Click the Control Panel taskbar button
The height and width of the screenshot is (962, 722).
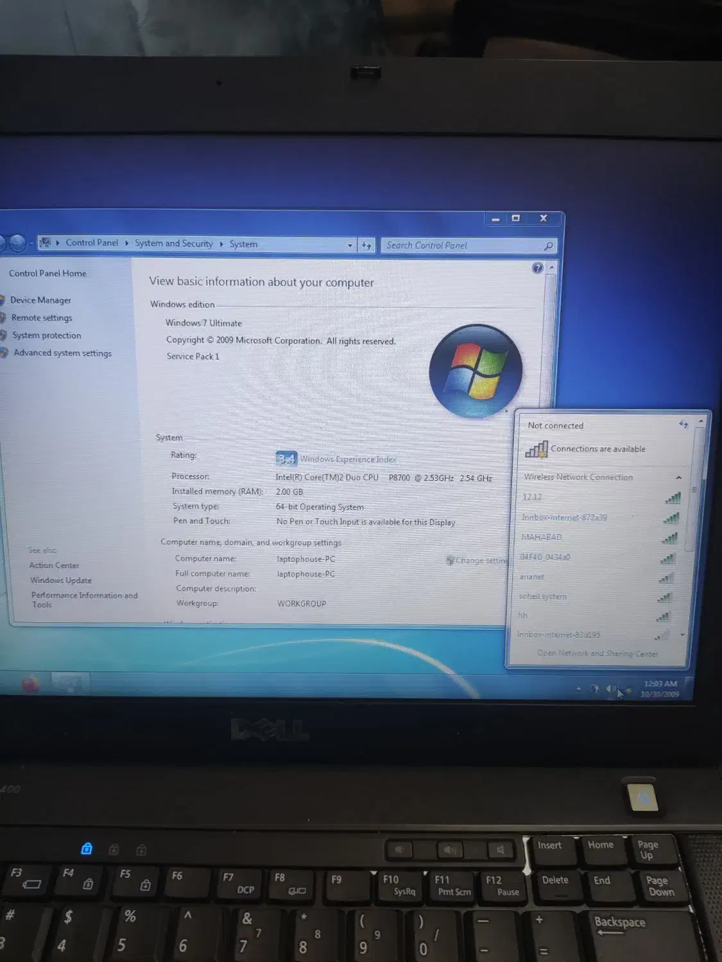coord(70,684)
